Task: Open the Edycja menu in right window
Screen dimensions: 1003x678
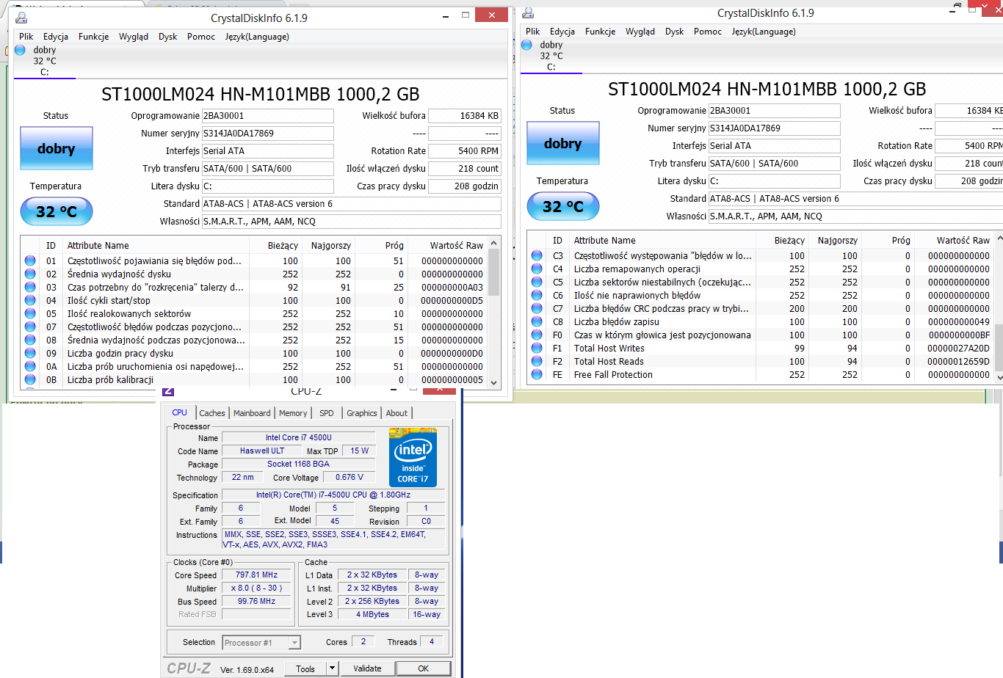Action: pyautogui.click(x=562, y=32)
